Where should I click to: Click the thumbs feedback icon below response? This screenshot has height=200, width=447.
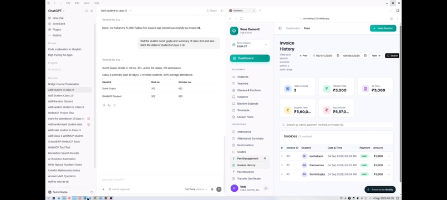[109, 105]
